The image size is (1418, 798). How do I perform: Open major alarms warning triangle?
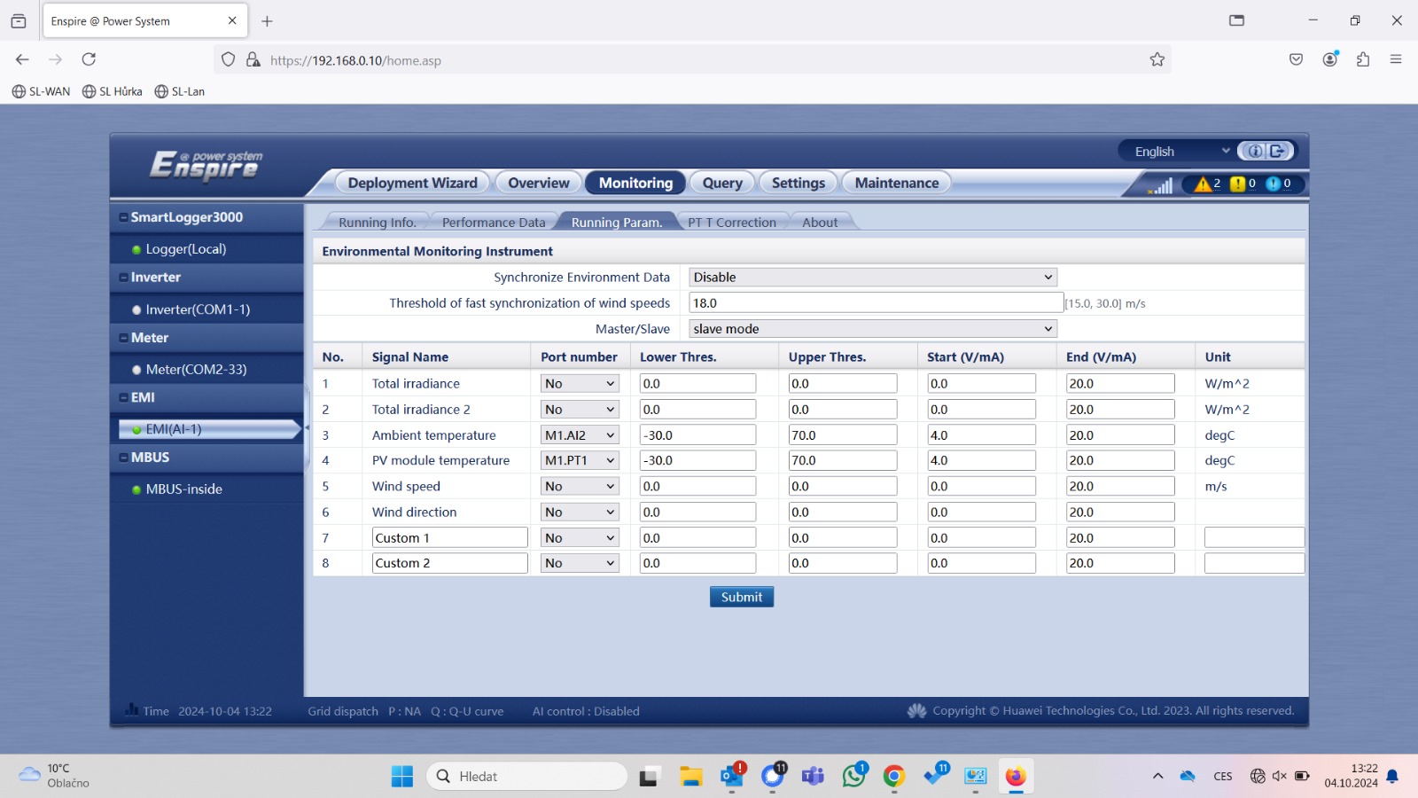tap(1203, 184)
